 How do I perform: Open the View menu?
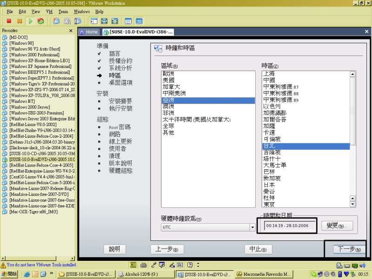[x=36, y=12]
